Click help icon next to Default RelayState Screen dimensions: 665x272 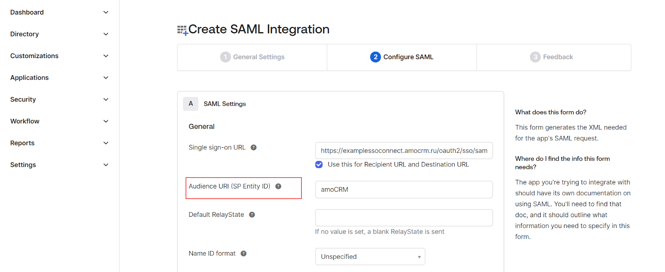coord(252,215)
